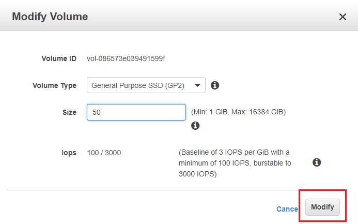Click the Iops label
Screen dimensions: 358x224
pos(69,153)
